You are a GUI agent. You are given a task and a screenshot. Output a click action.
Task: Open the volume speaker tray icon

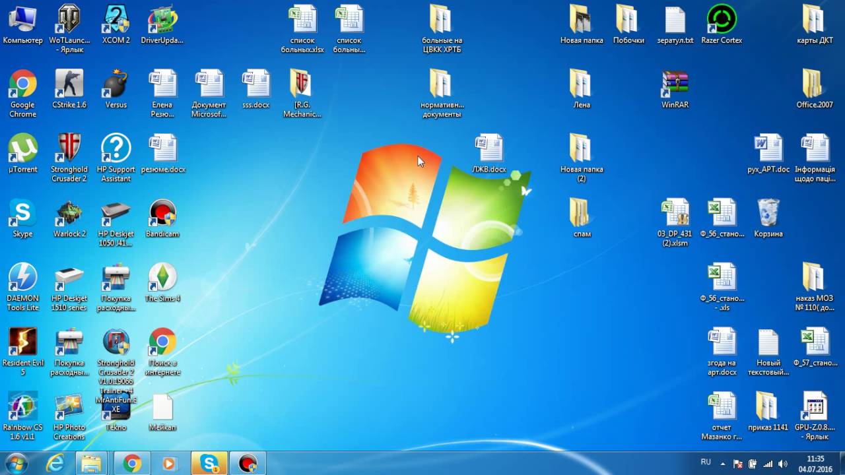pos(782,464)
